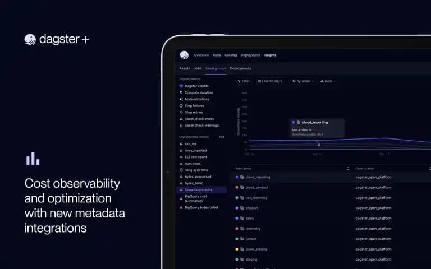Open the Last 30 days range dropdown
Viewport: 431px width, 269px height.
pos(272,81)
